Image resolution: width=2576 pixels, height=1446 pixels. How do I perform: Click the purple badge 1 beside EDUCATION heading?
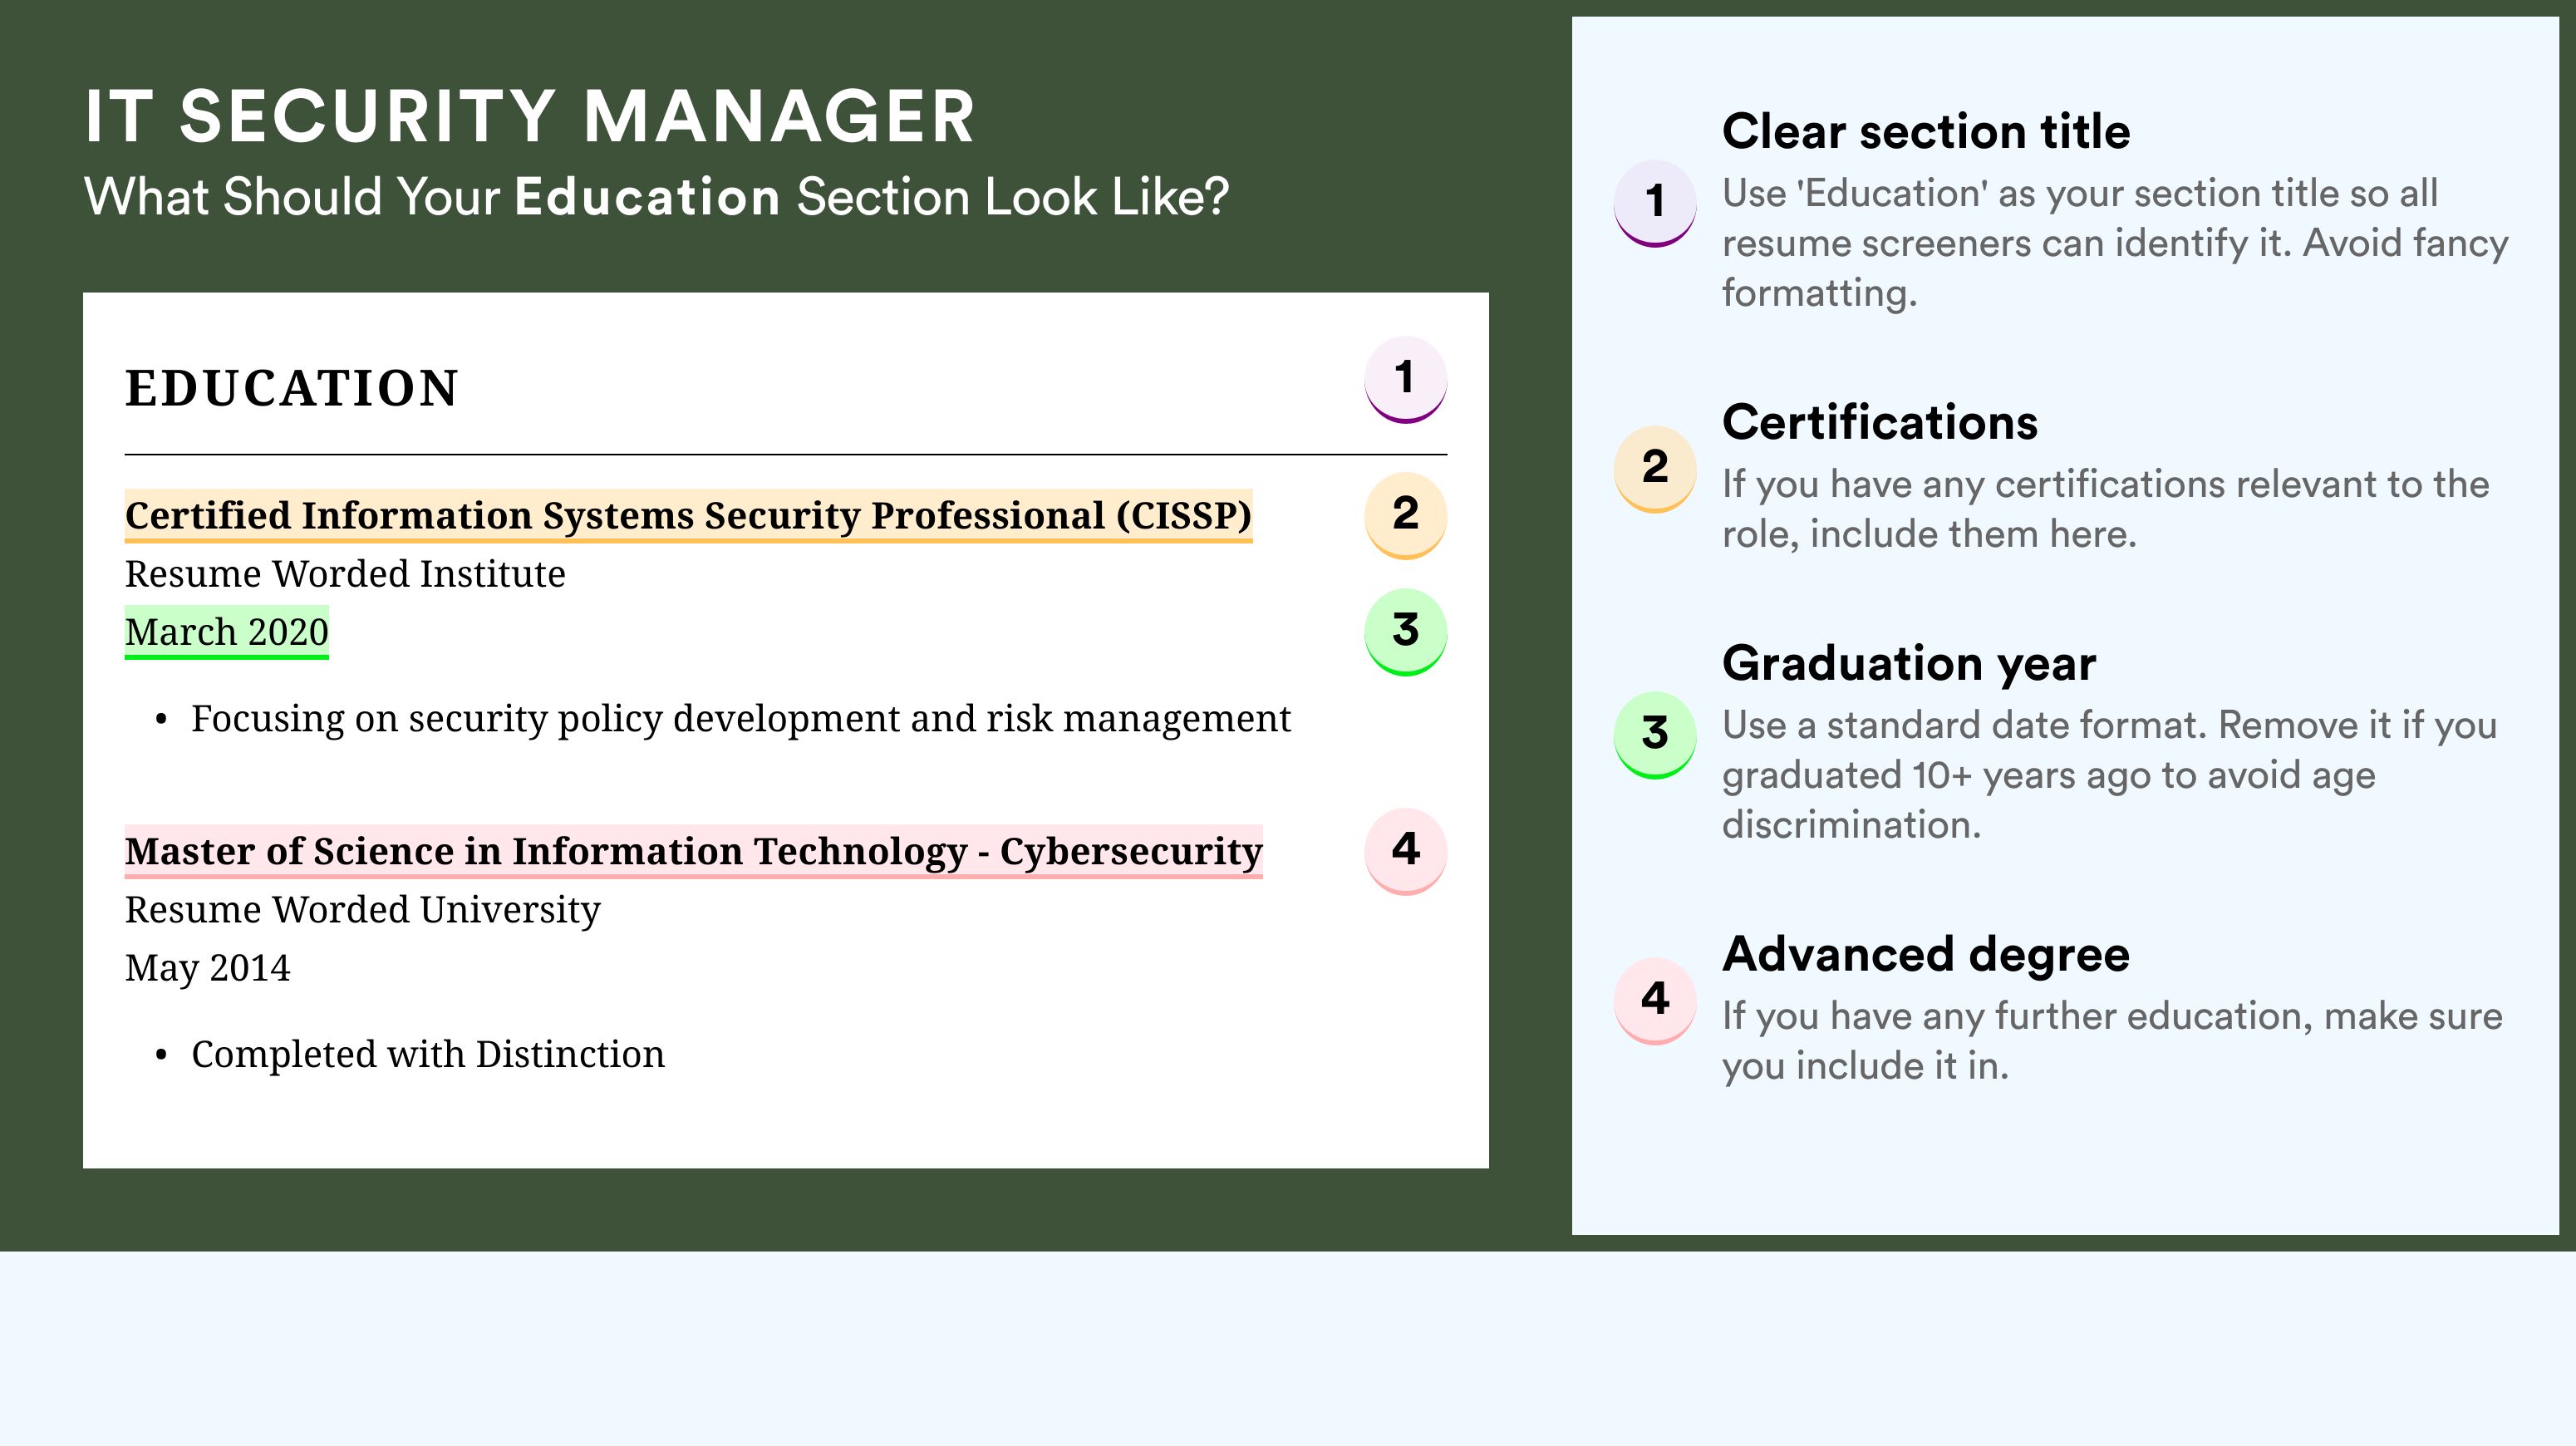(1405, 379)
